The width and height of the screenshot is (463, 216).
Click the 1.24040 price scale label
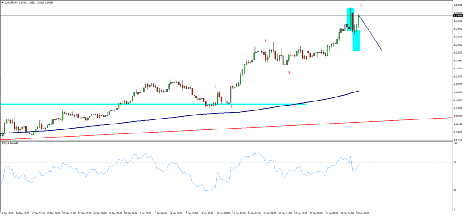[x=458, y=29]
